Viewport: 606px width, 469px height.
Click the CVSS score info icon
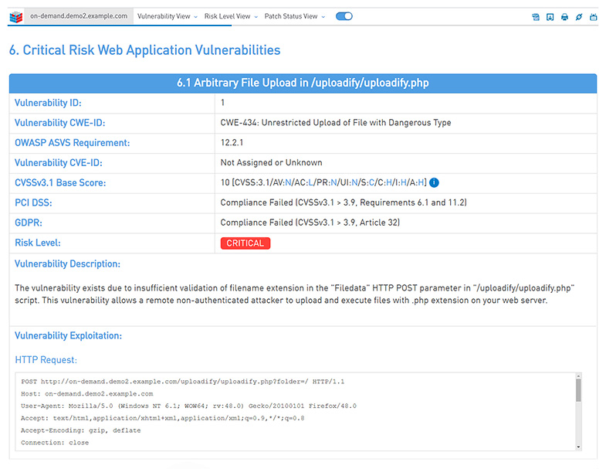click(x=434, y=183)
